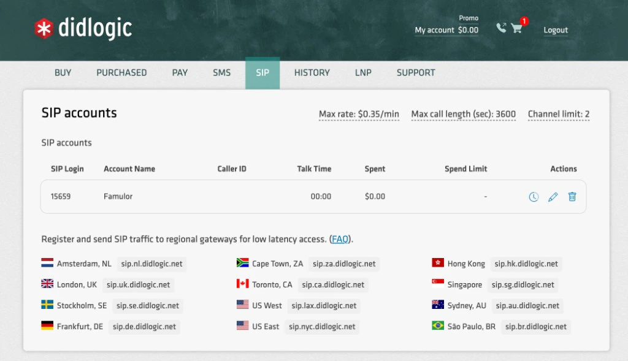
Task: Open the call phone icon in header
Action: pyautogui.click(x=501, y=28)
